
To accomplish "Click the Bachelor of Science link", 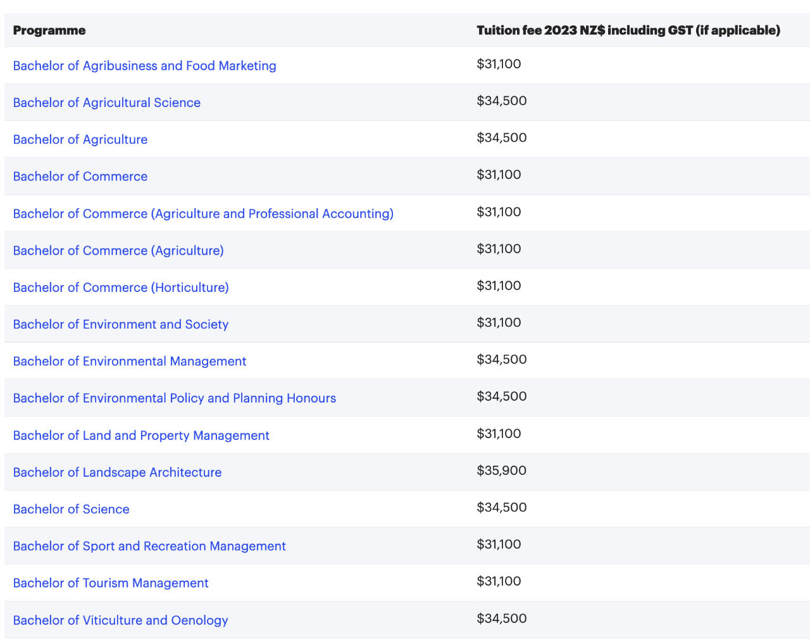I will (x=71, y=509).
